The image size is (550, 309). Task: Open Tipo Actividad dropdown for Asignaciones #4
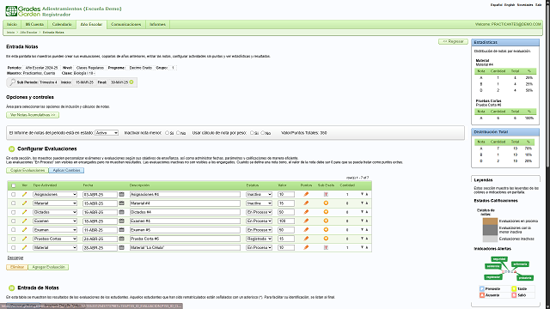tap(55, 195)
